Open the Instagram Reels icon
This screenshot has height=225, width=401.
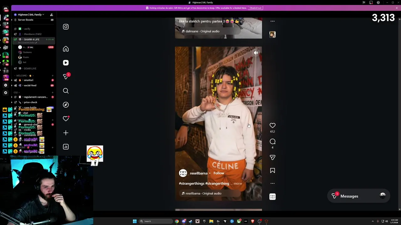coord(66,63)
